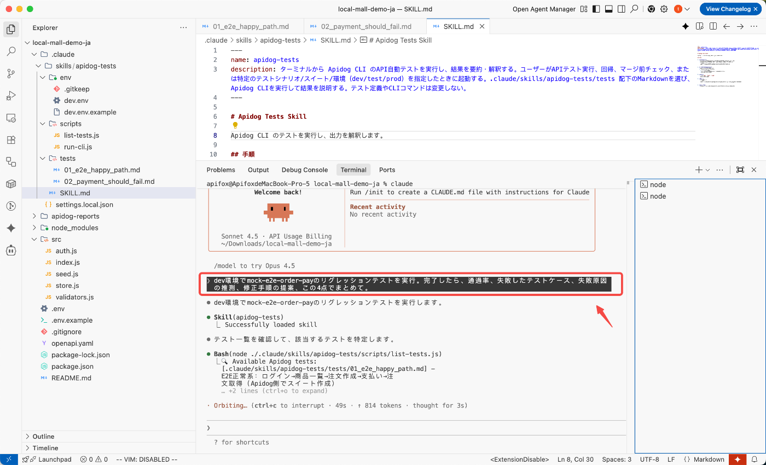Open markdown preview to the side
This screenshot has height=465, width=766.
coord(699,26)
